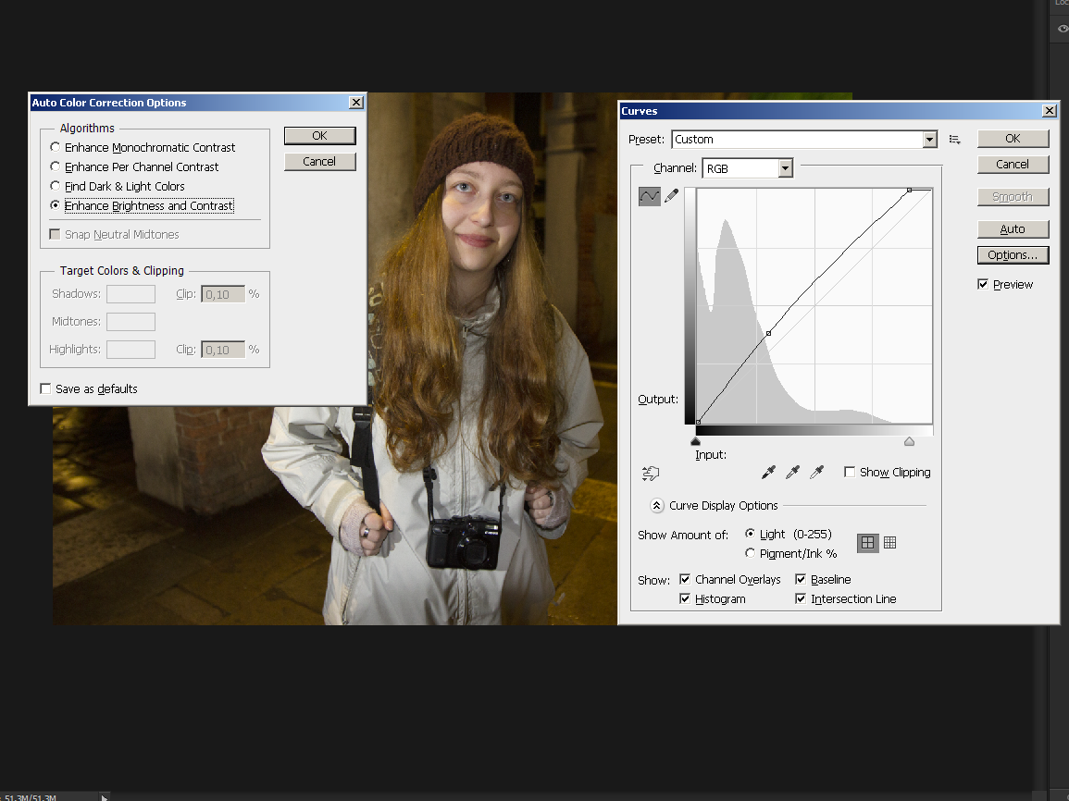Click the white point input slider triangle
Viewport: 1069px width, 801px height.
(909, 442)
